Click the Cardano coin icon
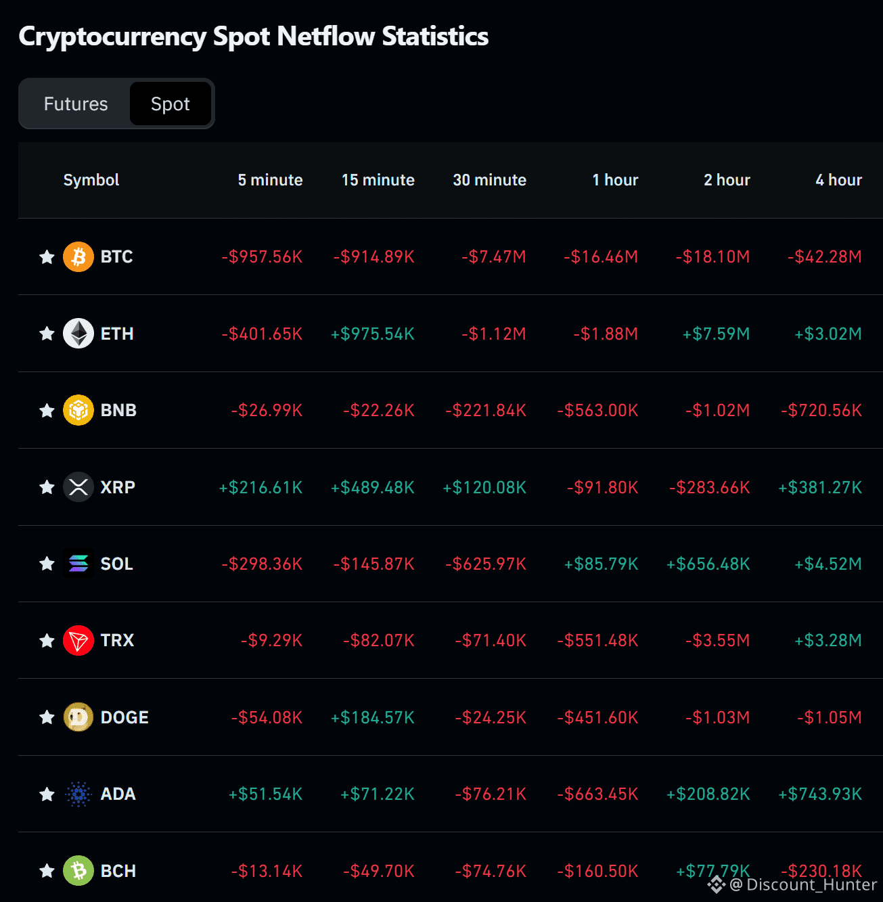 coord(78,794)
